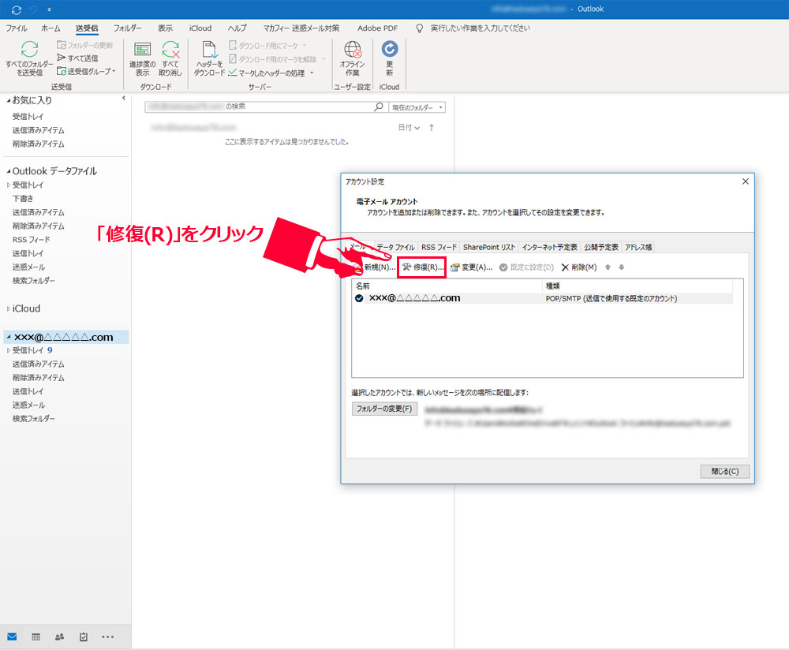789x650 pixels.
Task: Switch to アドレス帳 tab
Action: [x=638, y=247]
